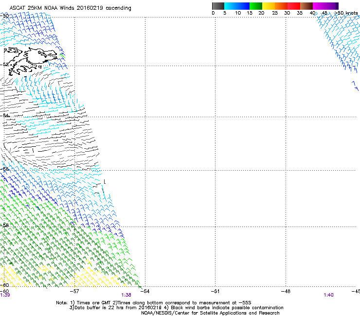Click the gray 0-5 knots color swatch

pyautogui.click(x=218, y=6)
